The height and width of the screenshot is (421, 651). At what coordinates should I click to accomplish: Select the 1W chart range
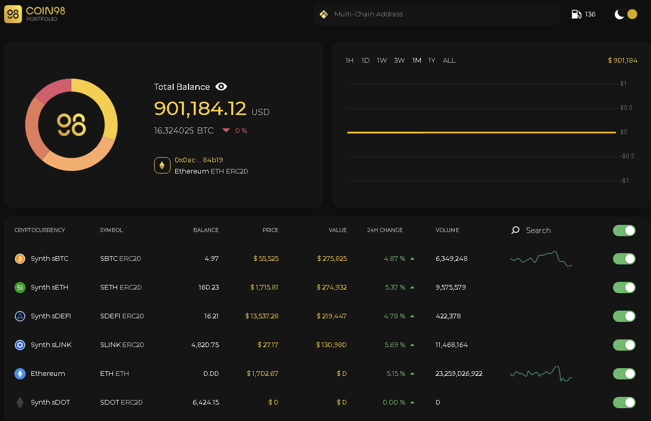click(x=382, y=61)
